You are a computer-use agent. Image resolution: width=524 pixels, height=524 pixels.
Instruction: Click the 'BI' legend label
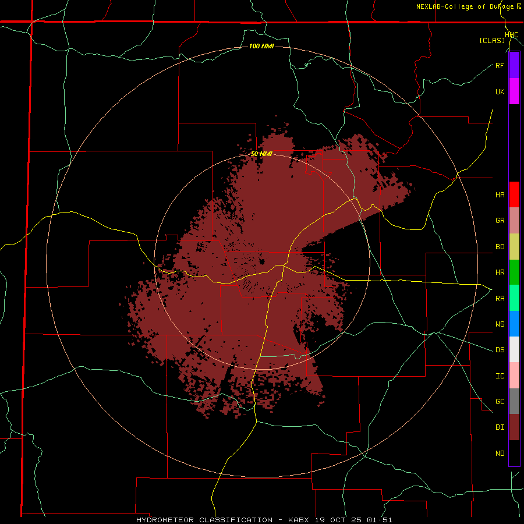point(500,427)
